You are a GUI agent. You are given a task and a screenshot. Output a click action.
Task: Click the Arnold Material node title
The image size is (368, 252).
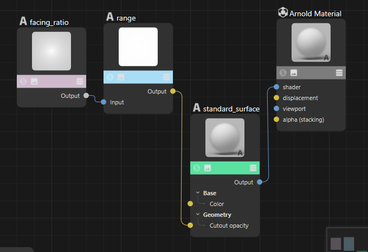315,14
